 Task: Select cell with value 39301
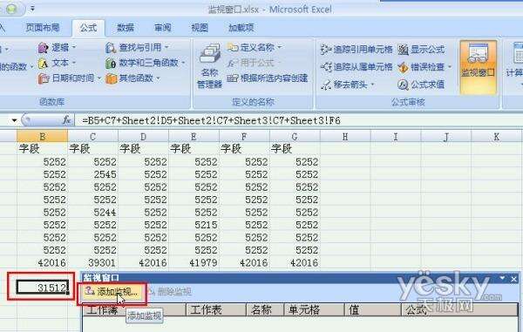click(x=92, y=262)
